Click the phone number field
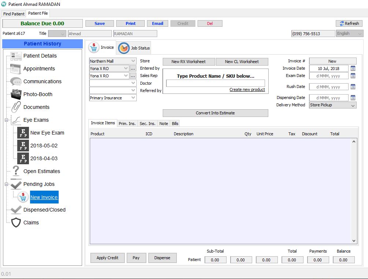The width and height of the screenshot is (368, 279). [313, 34]
